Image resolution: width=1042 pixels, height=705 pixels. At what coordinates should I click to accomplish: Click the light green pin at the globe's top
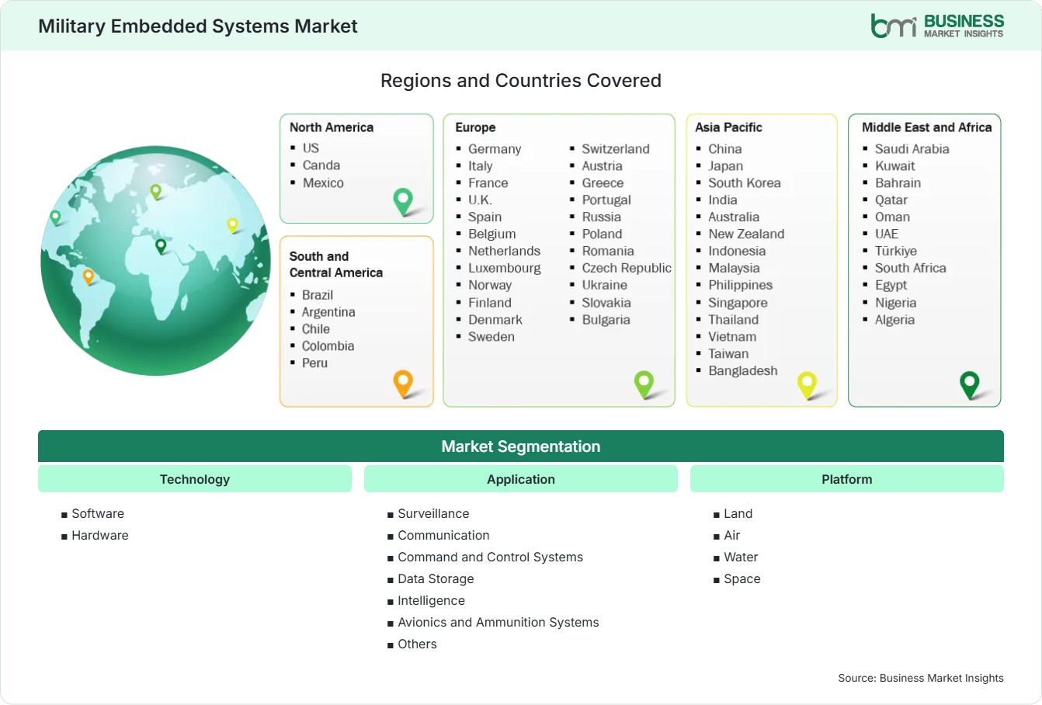pos(155,191)
